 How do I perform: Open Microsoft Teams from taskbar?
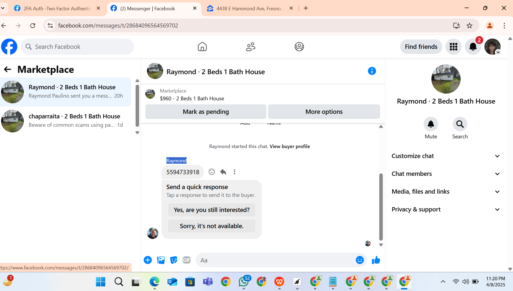[208, 282]
